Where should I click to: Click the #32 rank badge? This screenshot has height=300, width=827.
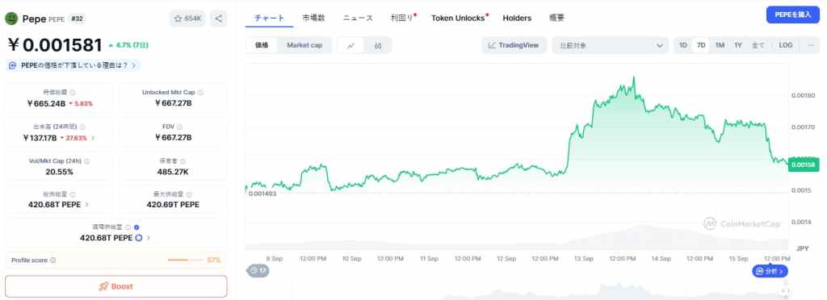(77, 19)
